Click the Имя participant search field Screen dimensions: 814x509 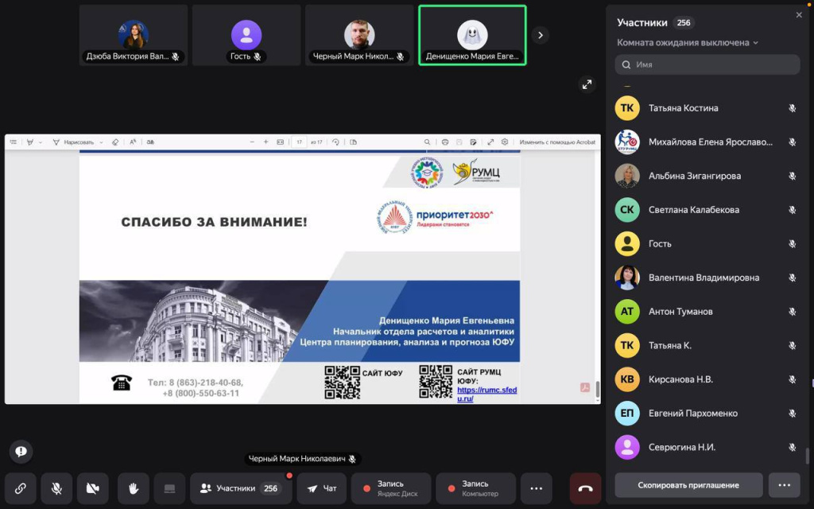click(707, 64)
